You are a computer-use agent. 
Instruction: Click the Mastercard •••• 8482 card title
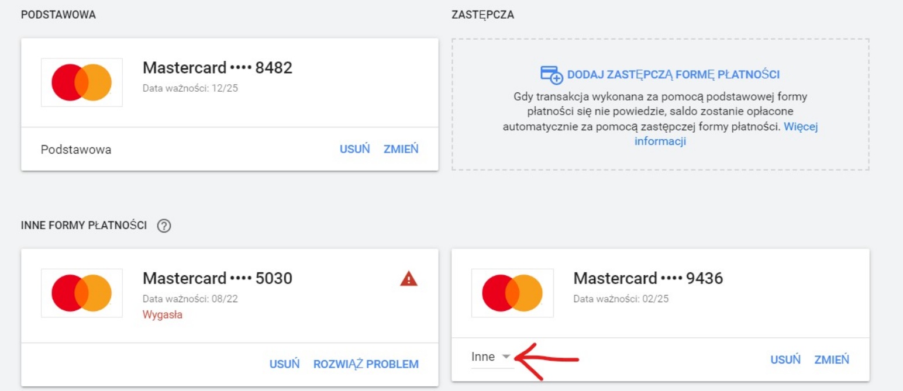click(x=218, y=68)
